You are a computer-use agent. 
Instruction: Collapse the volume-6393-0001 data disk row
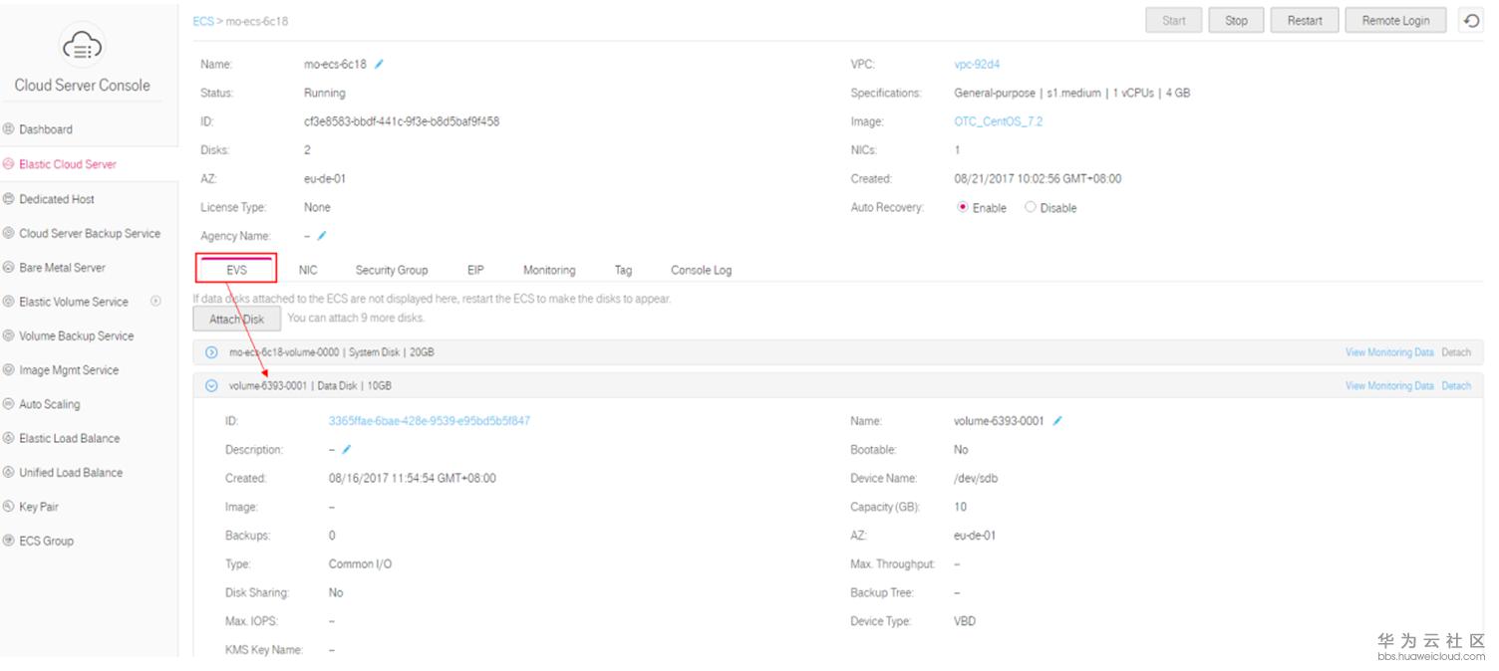click(x=211, y=386)
